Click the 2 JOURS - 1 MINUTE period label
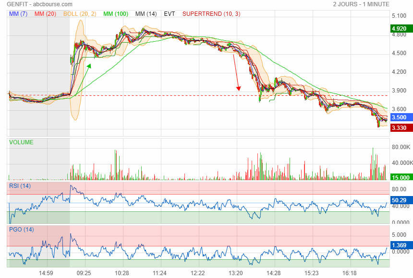The width and height of the screenshot is (413, 278). coord(361,4)
